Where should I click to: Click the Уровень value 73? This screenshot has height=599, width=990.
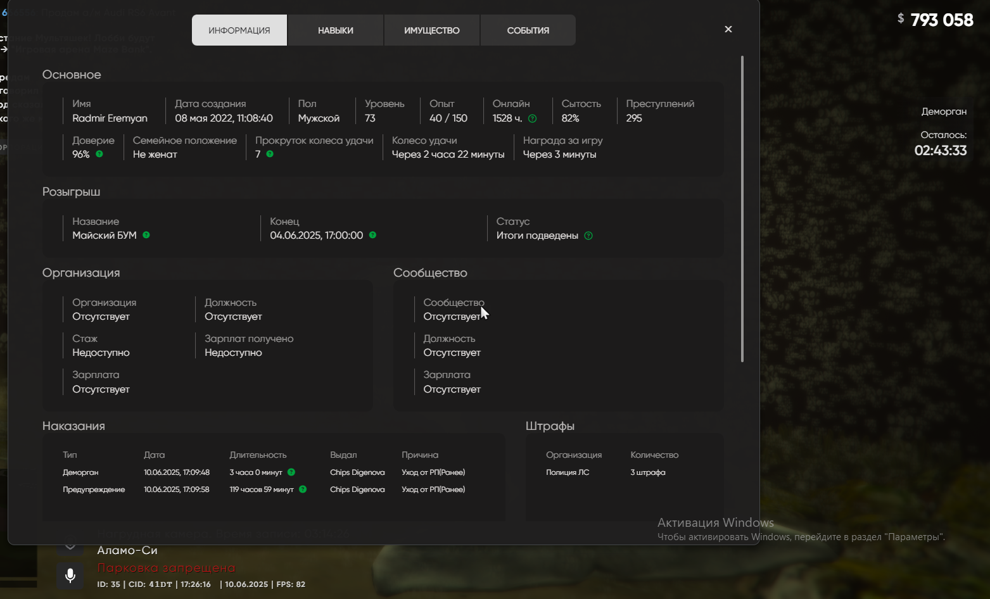(x=370, y=118)
